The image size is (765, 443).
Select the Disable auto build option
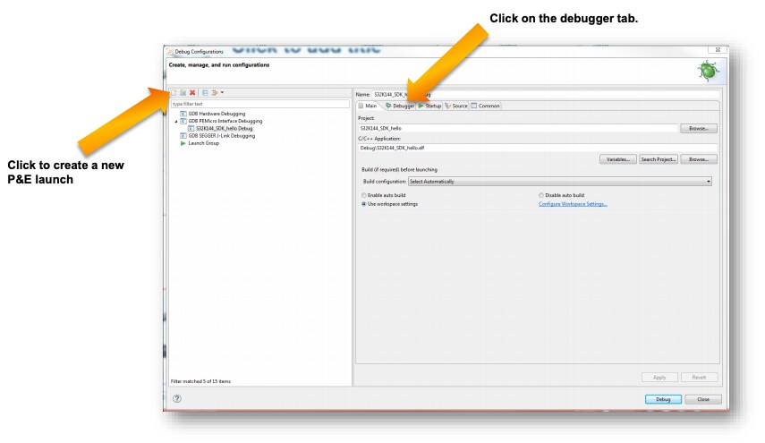(x=541, y=194)
